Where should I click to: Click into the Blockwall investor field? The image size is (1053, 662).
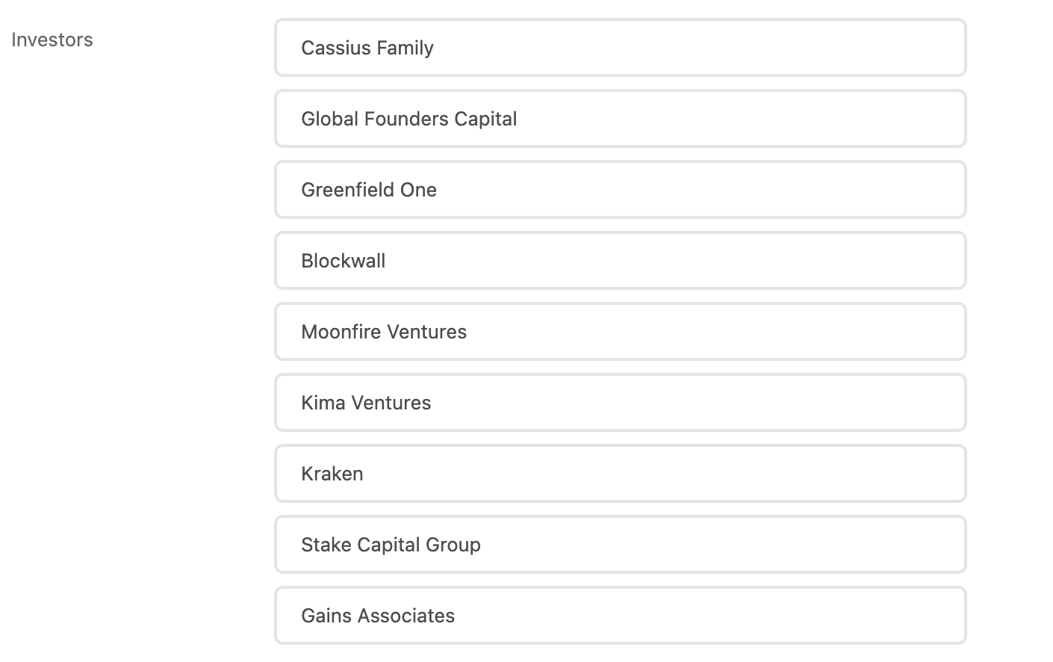tap(620, 261)
